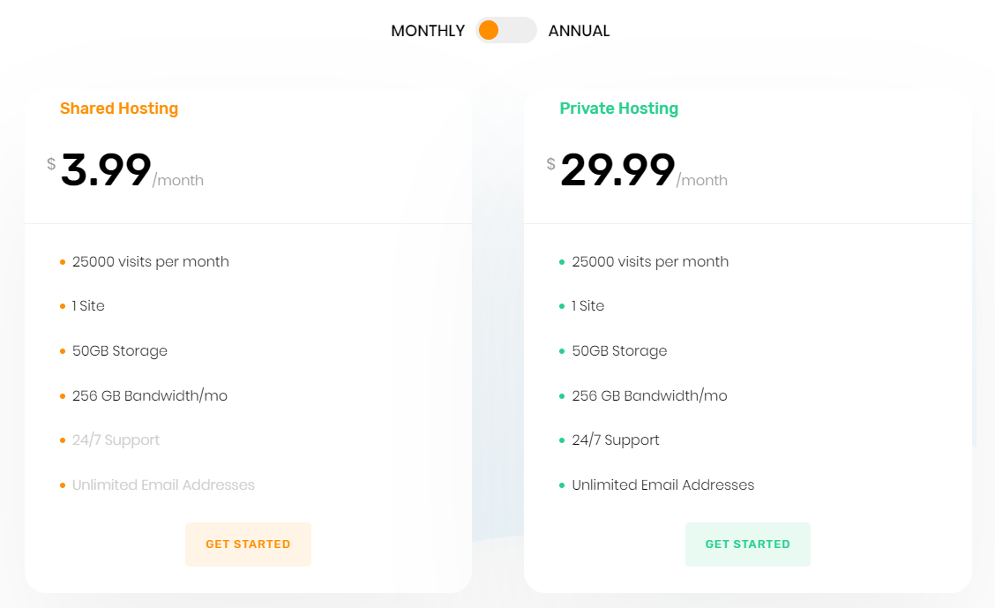This screenshot has width=995, height=608.
Task: Click the 3.99 per month price
Action: coord(125,170)
